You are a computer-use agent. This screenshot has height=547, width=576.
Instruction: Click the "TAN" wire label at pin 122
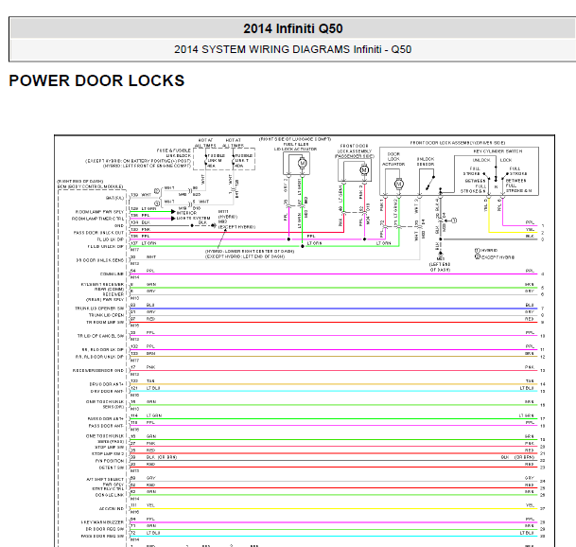(150, 380)
